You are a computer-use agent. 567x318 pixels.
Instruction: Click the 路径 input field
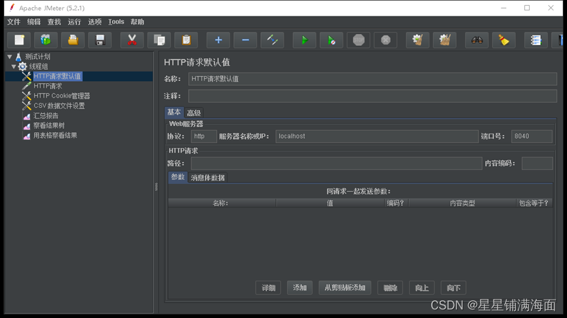(x=336, y=164)
